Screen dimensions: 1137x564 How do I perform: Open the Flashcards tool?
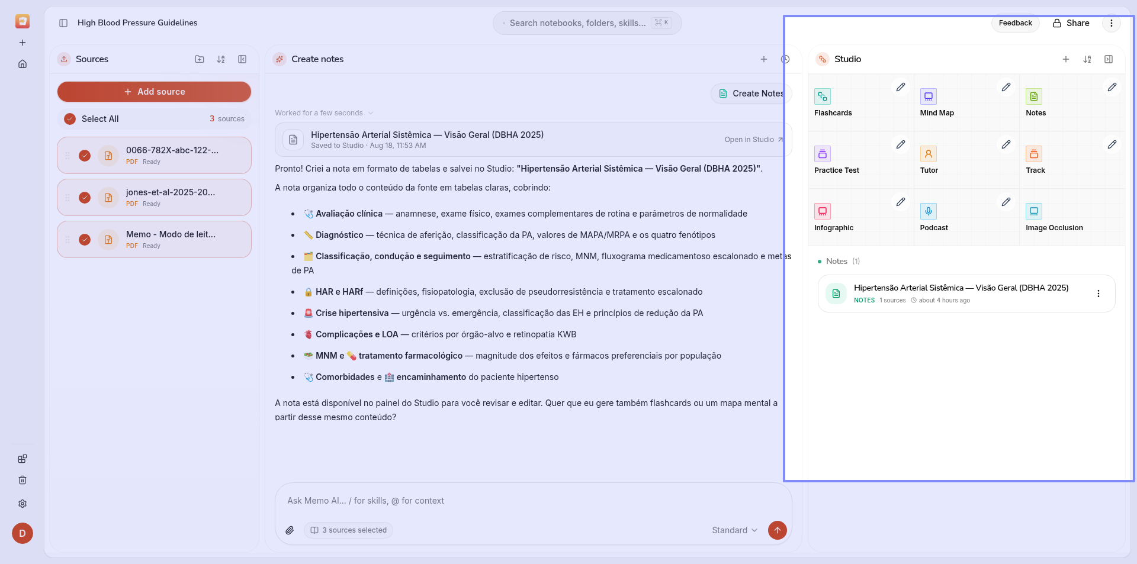(861, 103)
